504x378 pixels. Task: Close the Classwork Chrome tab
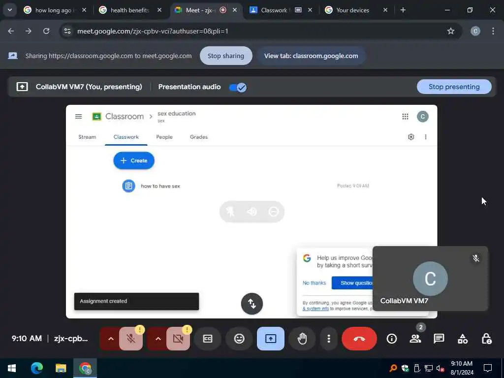[x=310, y=10]
